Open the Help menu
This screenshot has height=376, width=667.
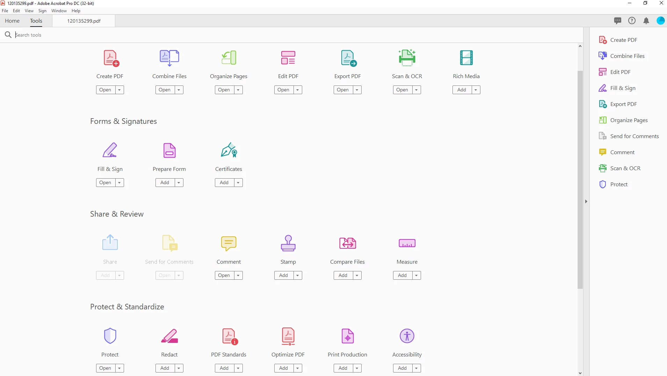(x=76, y=11)
